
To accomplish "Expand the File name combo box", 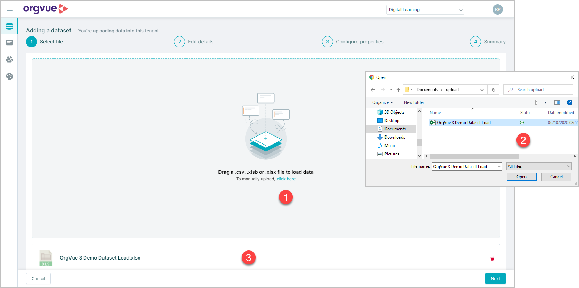I will [499, 167].
